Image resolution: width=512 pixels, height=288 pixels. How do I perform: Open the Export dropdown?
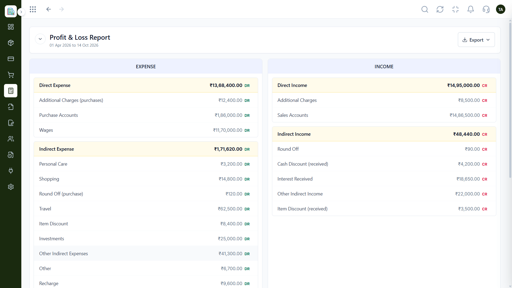point(476,40)
